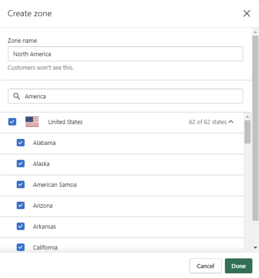Screen dimensions: 259x278
Task: Toggle the Arkansas checkbox
Action: point(20,226)
